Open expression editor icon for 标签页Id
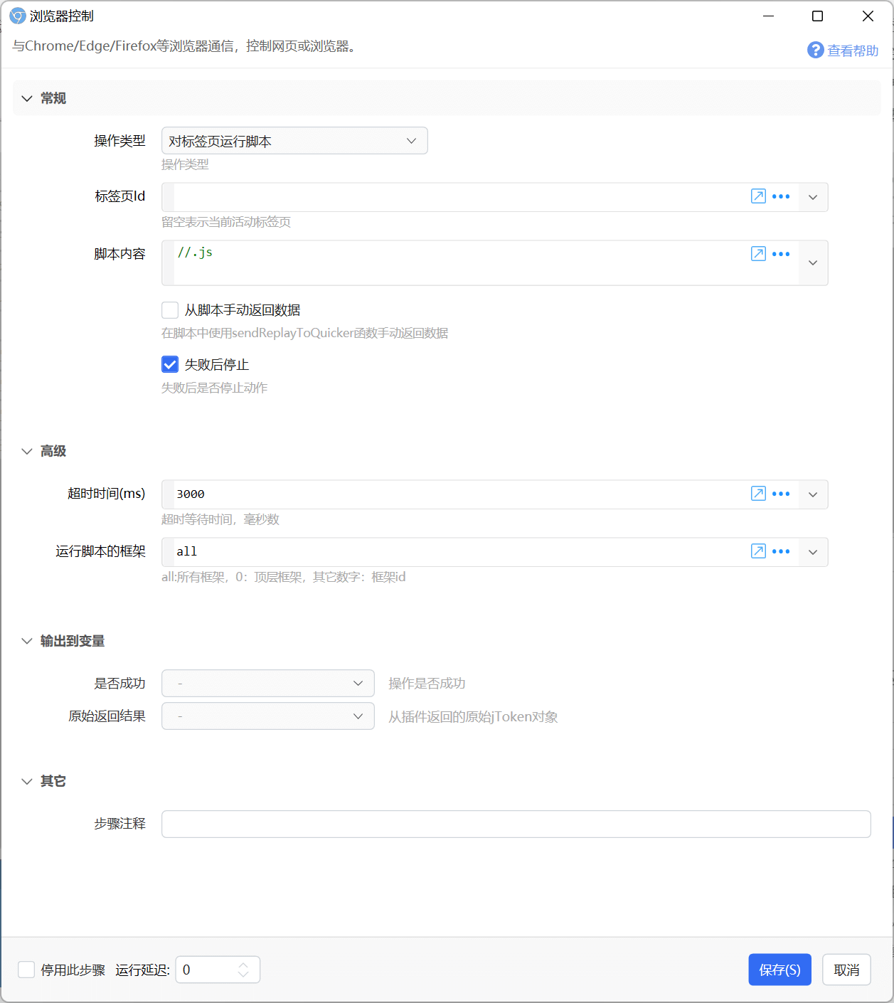Screen dimensions: 894x1003 click(758, 196)
